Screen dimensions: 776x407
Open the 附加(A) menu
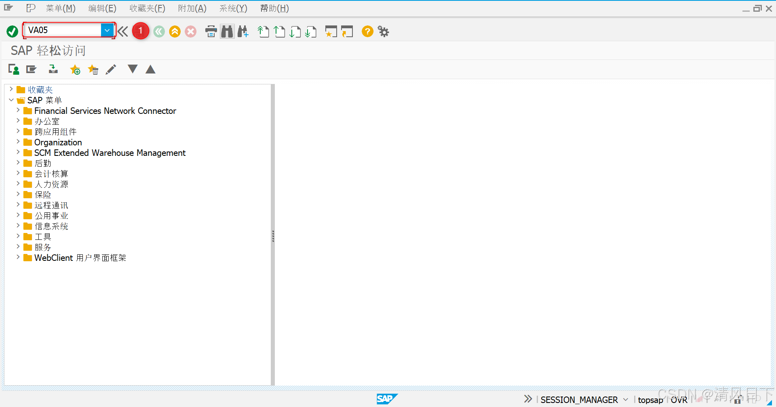click(x=192, y=8)
